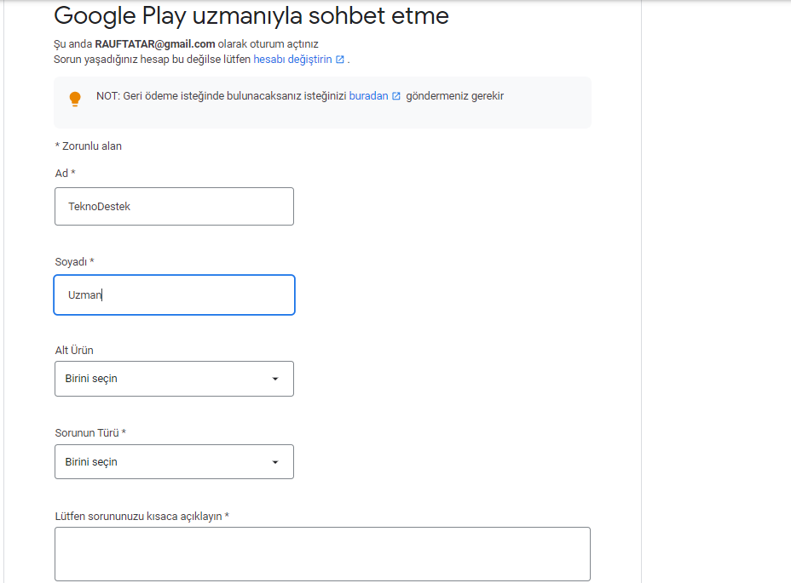Click the lightbulb note icon
791x583 pixels.
(75, 99)
